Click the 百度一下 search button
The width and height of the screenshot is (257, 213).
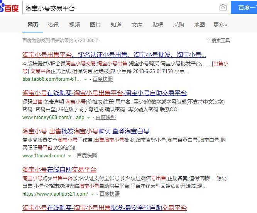pyautogui.click(x=244, y=8)
